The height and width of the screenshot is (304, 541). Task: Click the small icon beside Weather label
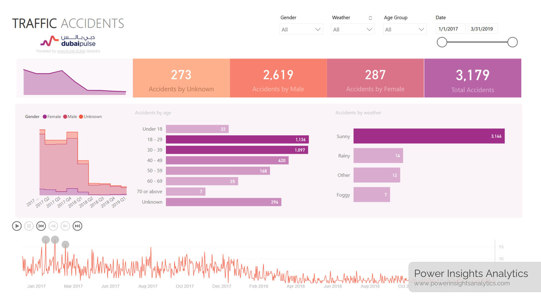[x=370, y=18]
